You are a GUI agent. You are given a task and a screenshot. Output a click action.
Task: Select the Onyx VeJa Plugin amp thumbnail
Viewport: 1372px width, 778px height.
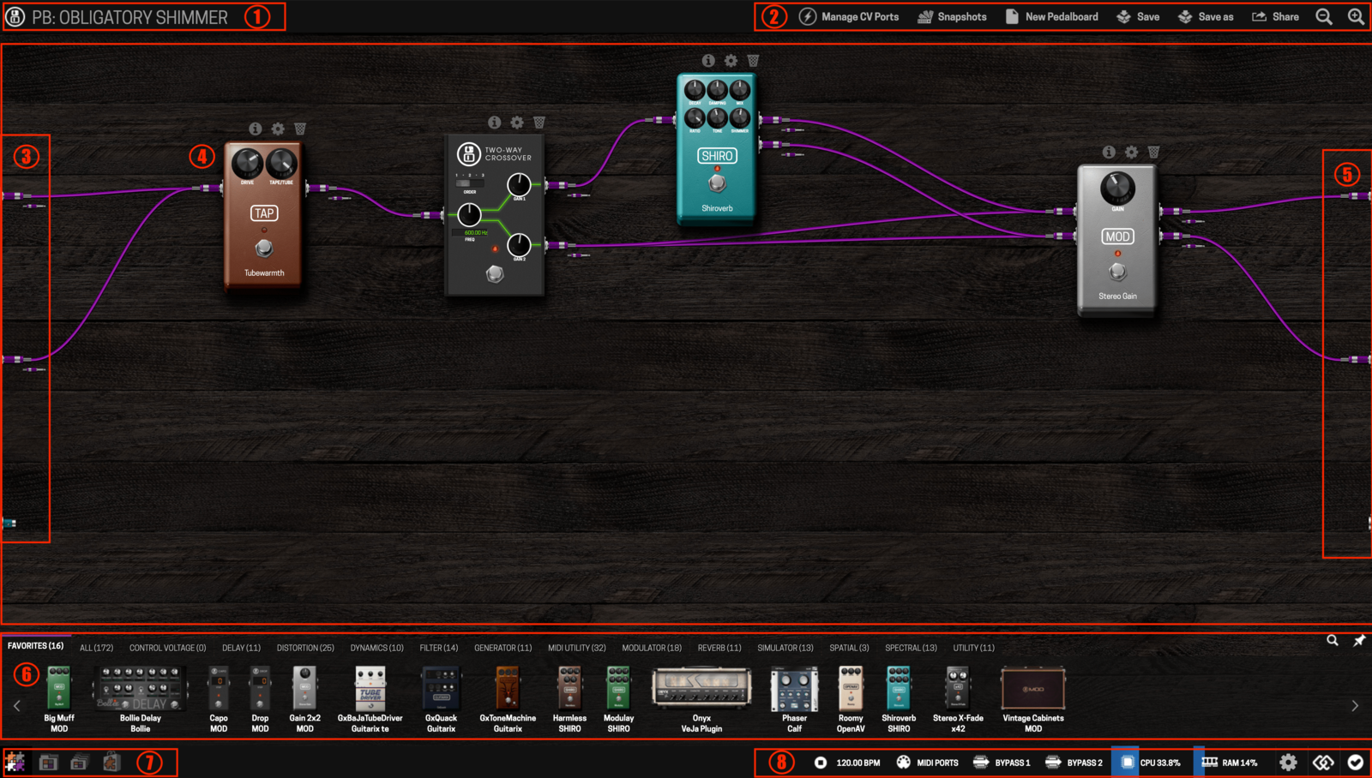tap(701, 691)
